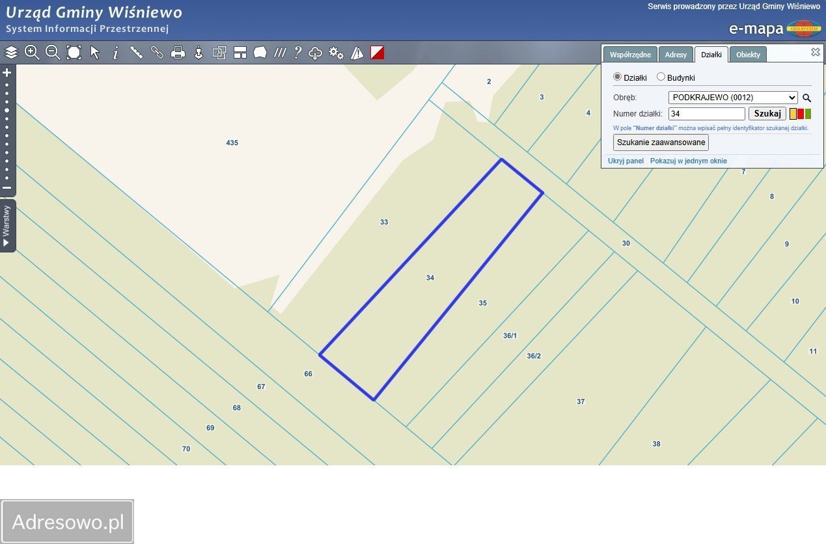Click parcel label 34 on the map
826x544 pixels.
coord(430,278)
